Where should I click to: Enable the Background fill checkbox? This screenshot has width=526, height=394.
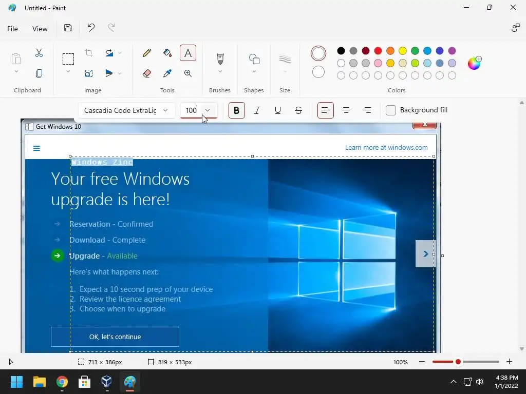391,110
